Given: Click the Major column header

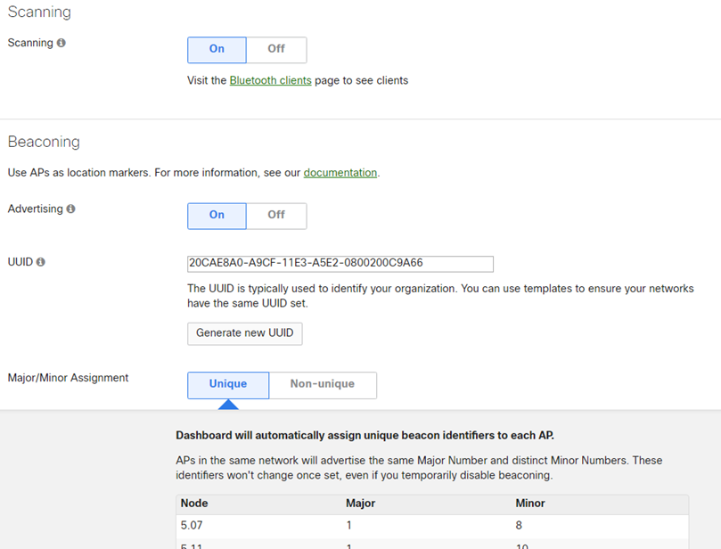Looking at the screenshot, I should pyautogui.click(x=360, y=504).
